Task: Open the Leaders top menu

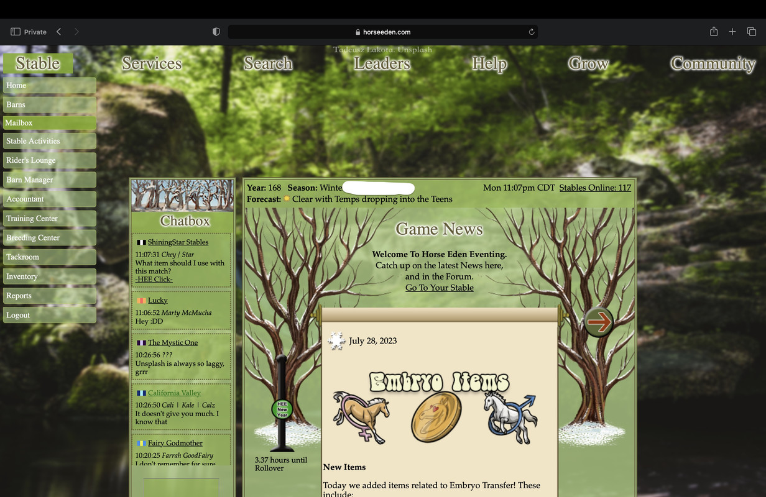Action: [x=382, y=63]
